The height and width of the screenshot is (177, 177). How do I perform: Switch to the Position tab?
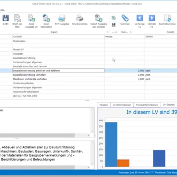tap(104, 105)
